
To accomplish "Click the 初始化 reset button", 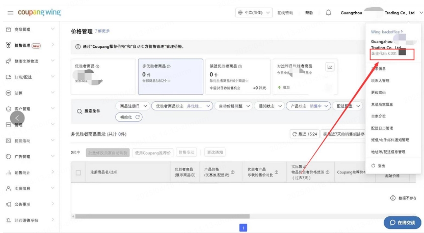I will pyautogui.click(x=129, y=117).
